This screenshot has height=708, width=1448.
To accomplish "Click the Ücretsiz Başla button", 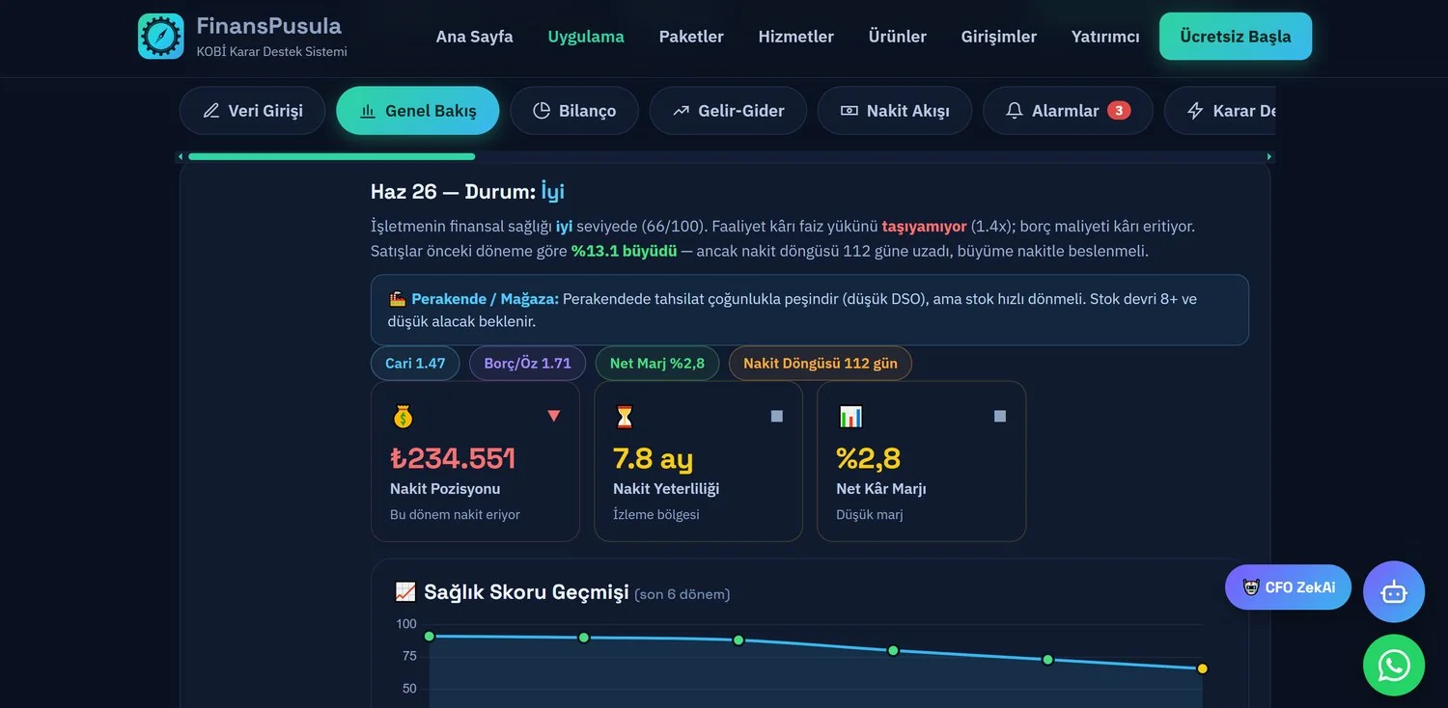I will click(1236, 37).
